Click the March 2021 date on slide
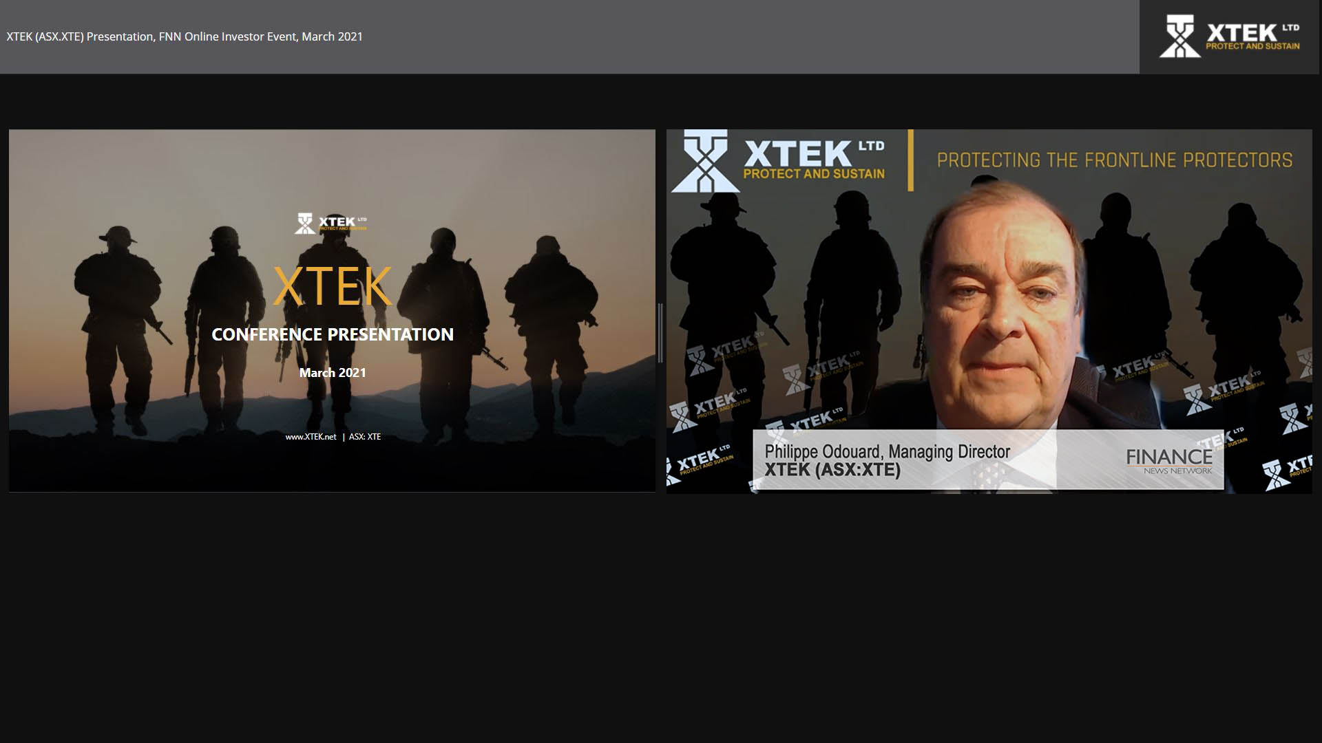 pos(333,373)
